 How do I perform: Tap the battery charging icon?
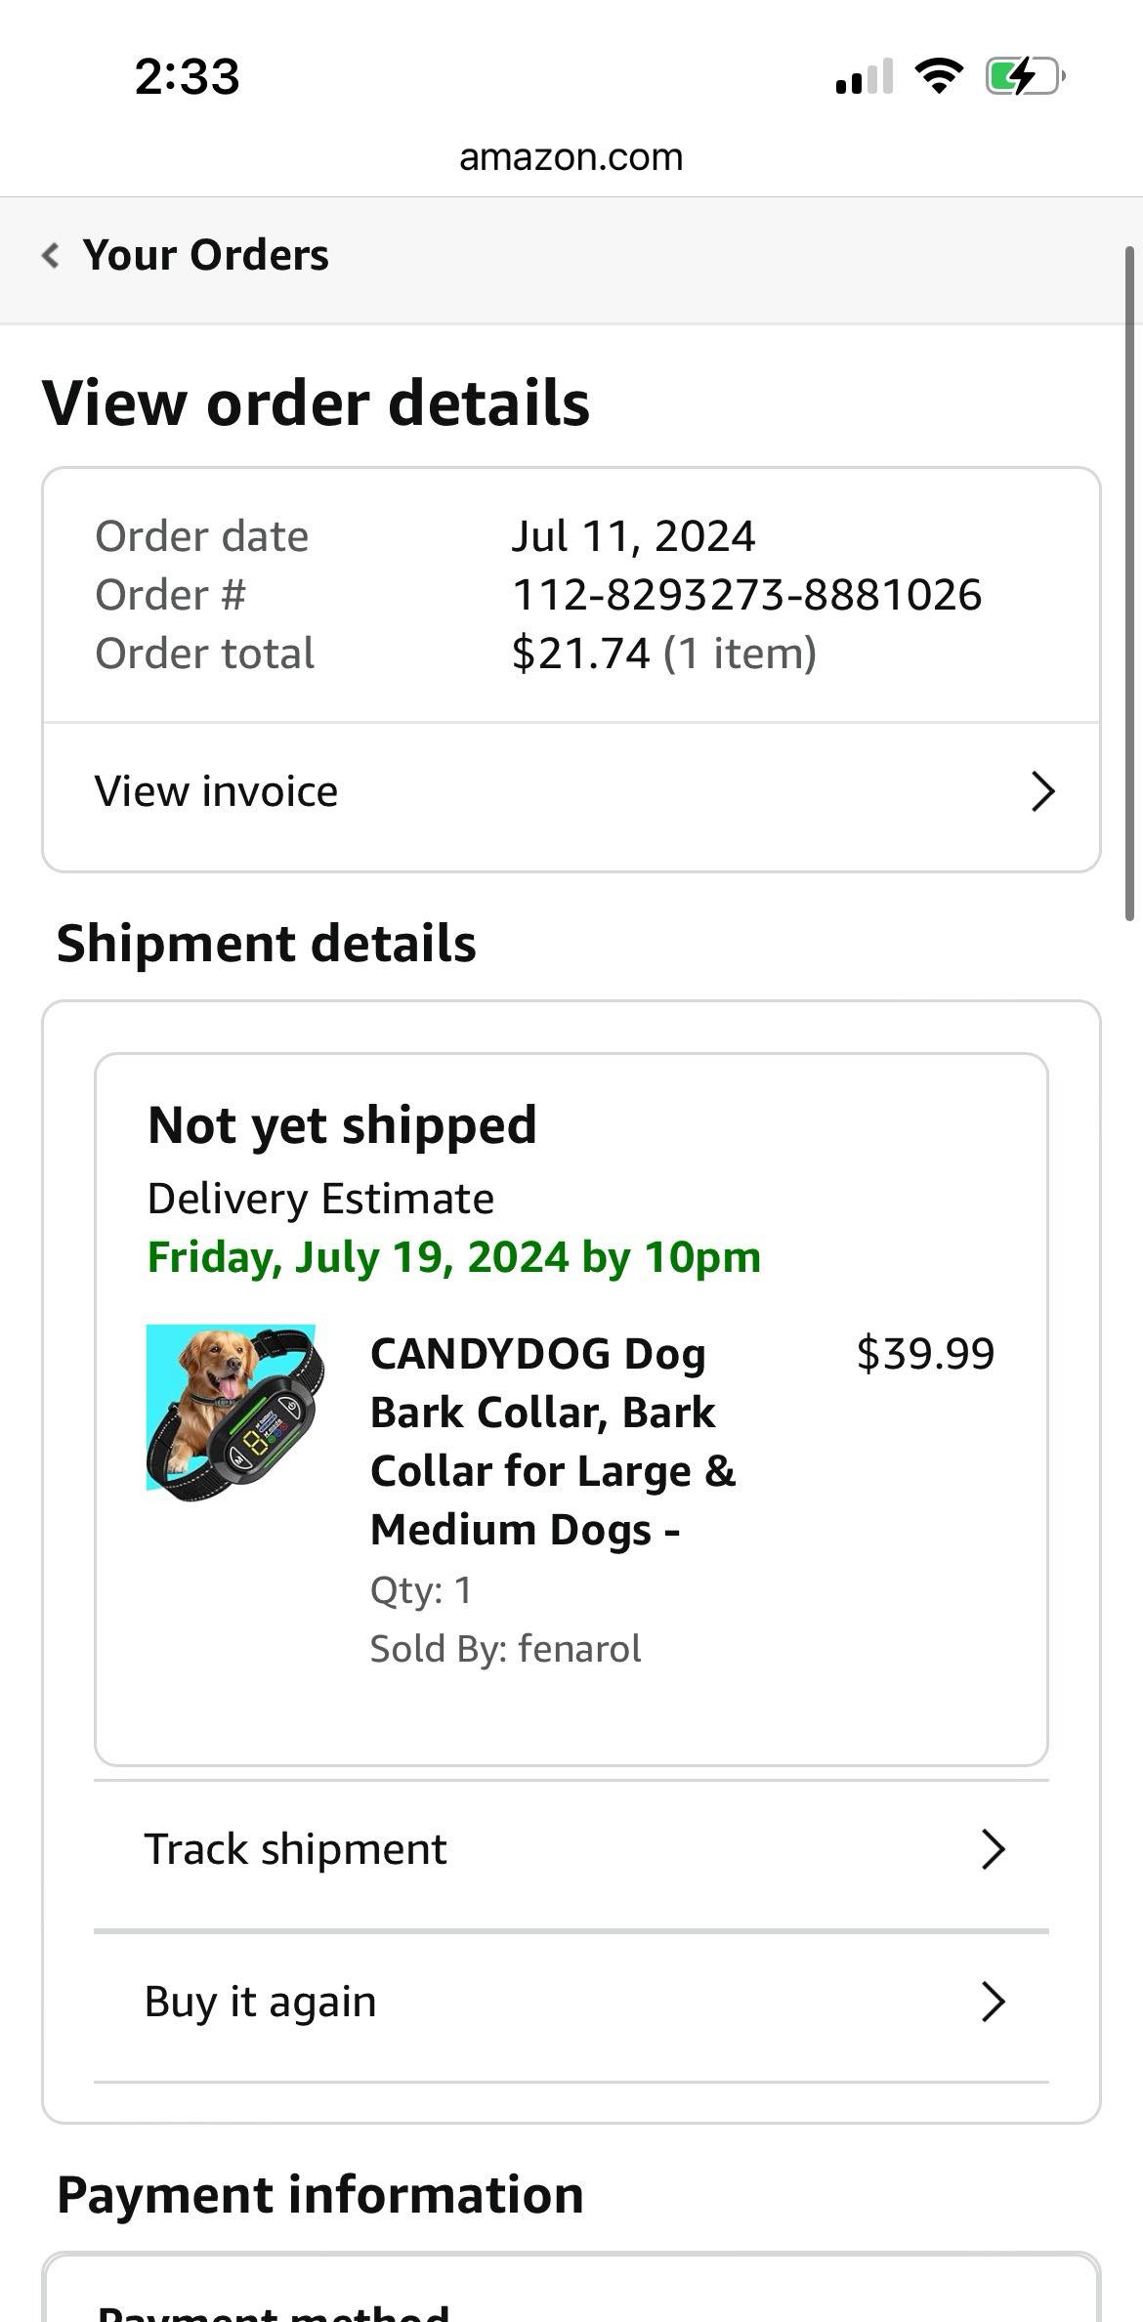click(x=1025, y=76)
